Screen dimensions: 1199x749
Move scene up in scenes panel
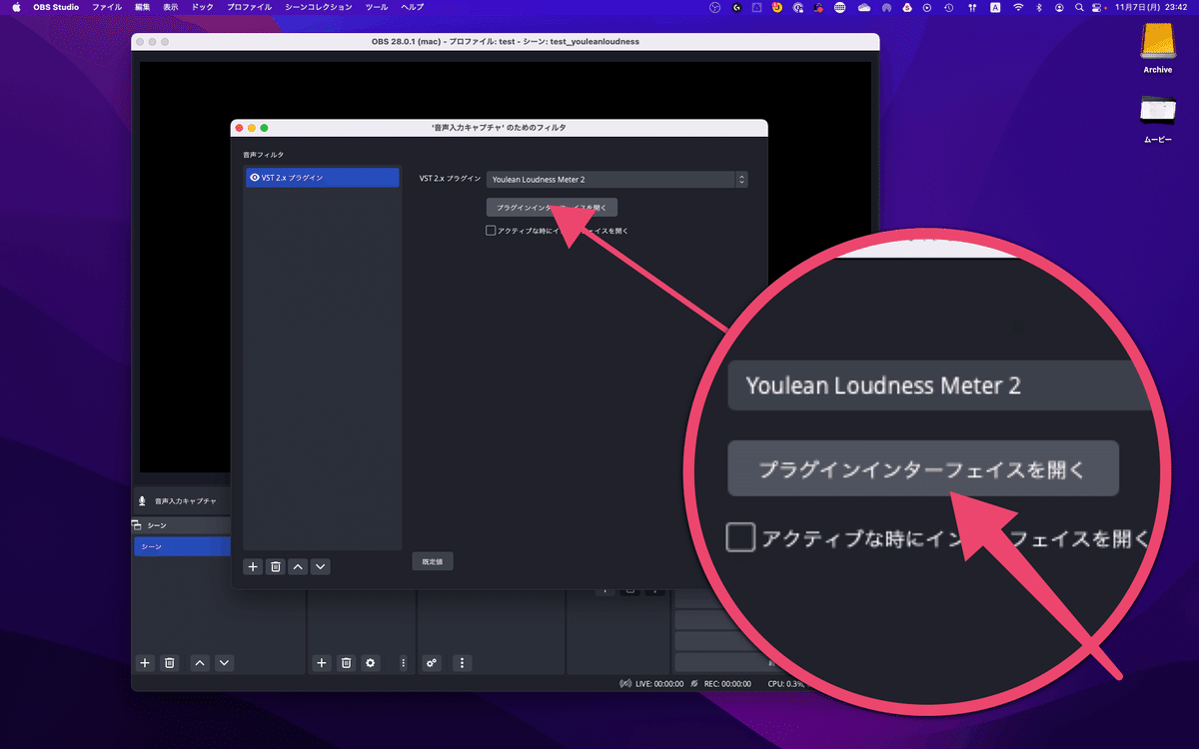[x=200, y=662]
